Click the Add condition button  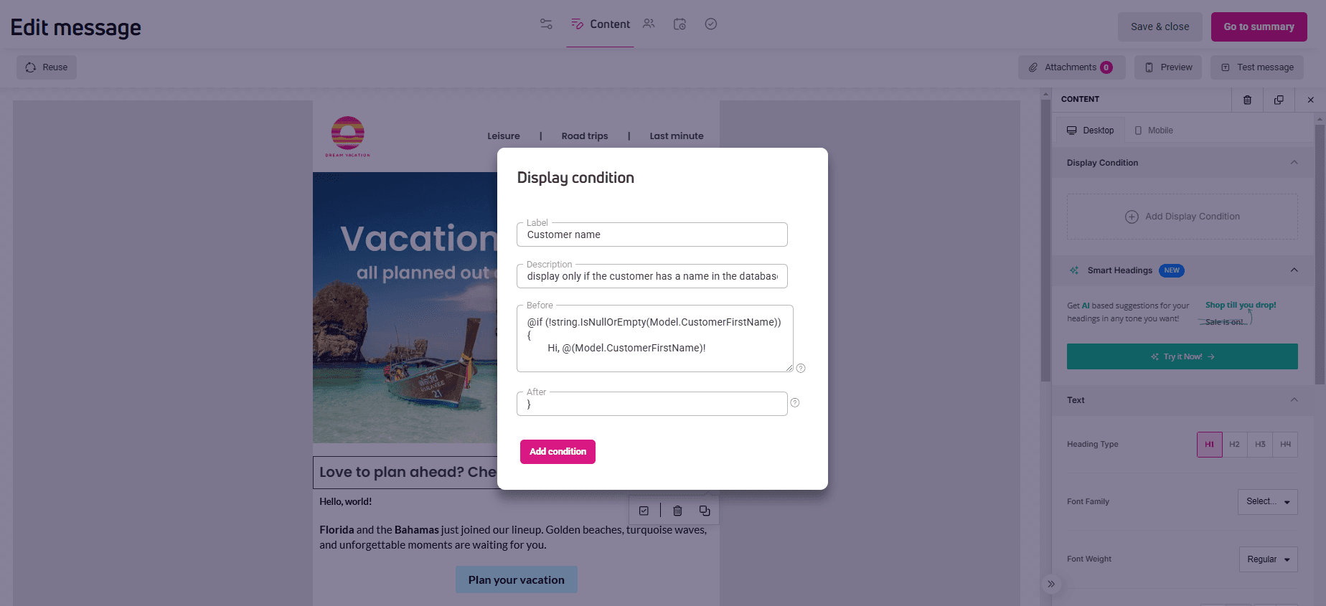pyautogui.click(x=558, y=452)
